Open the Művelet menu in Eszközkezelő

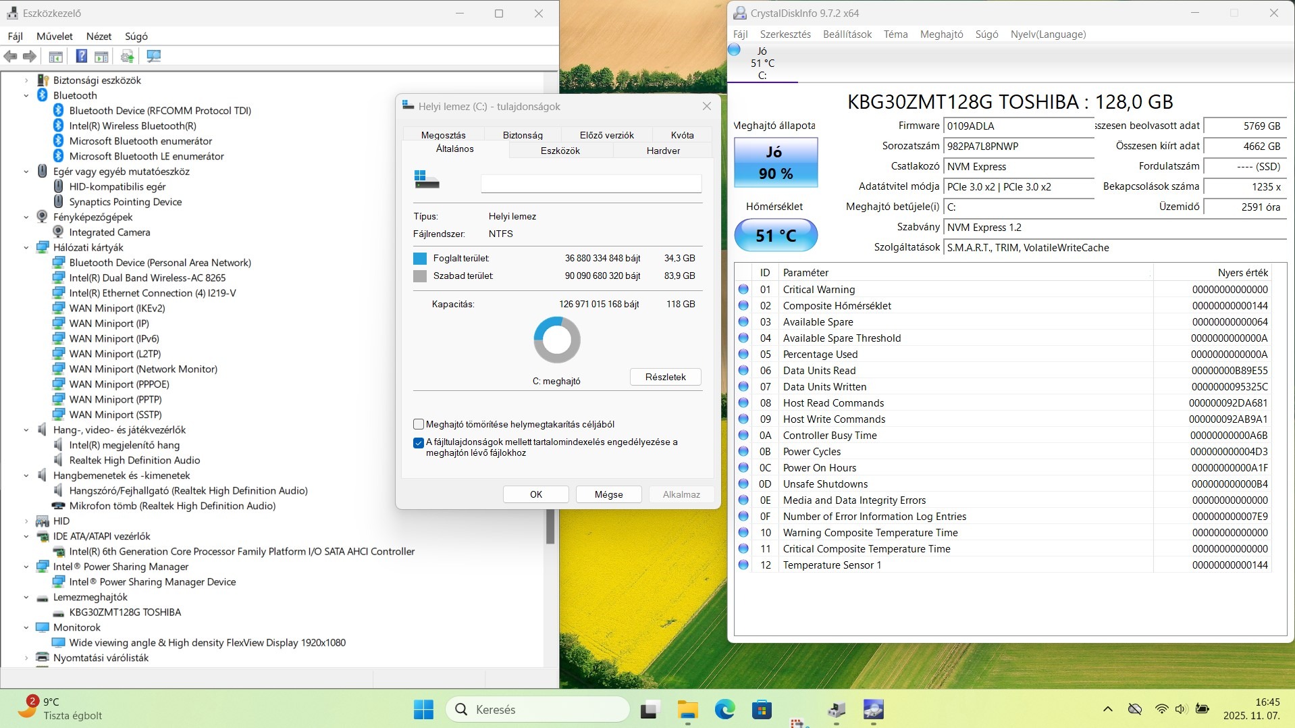55,36
